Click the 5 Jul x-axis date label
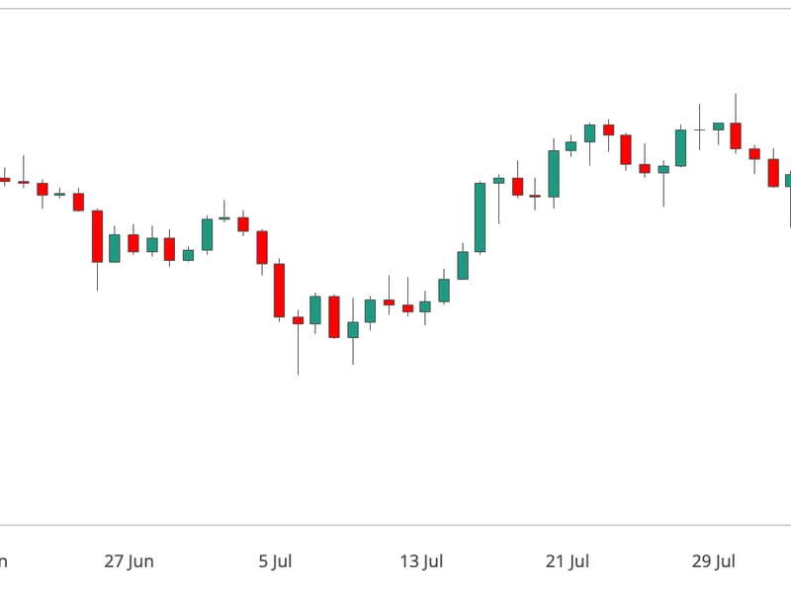This screenshot has height=593, width=791. tap(275, 561)
